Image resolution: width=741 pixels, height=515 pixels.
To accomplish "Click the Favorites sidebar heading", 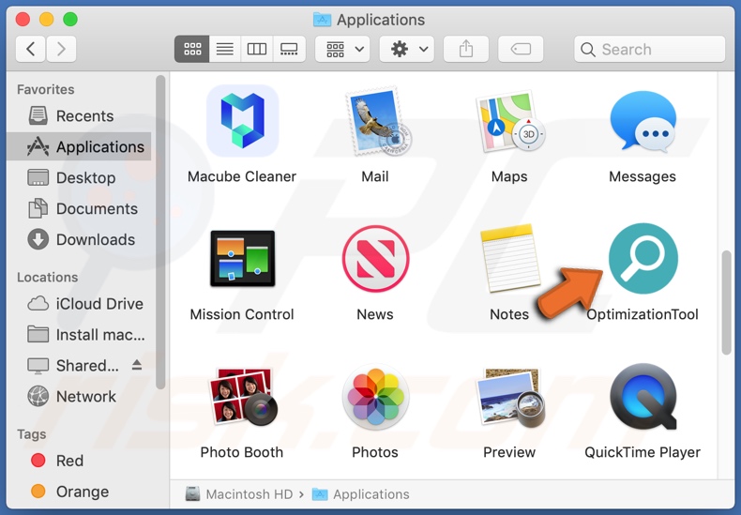I will click(x=46, y=89).
